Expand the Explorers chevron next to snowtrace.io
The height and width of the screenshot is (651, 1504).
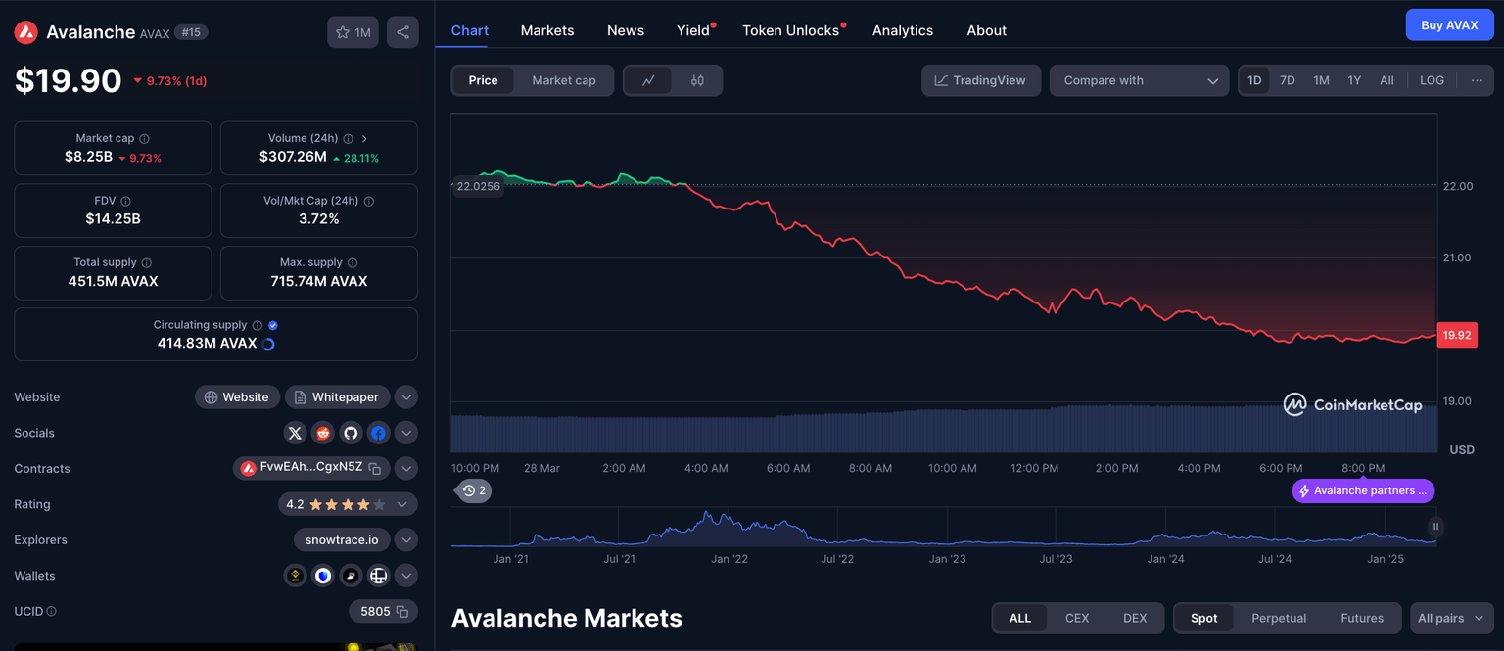pyautogui.click(x=405, y=539)
